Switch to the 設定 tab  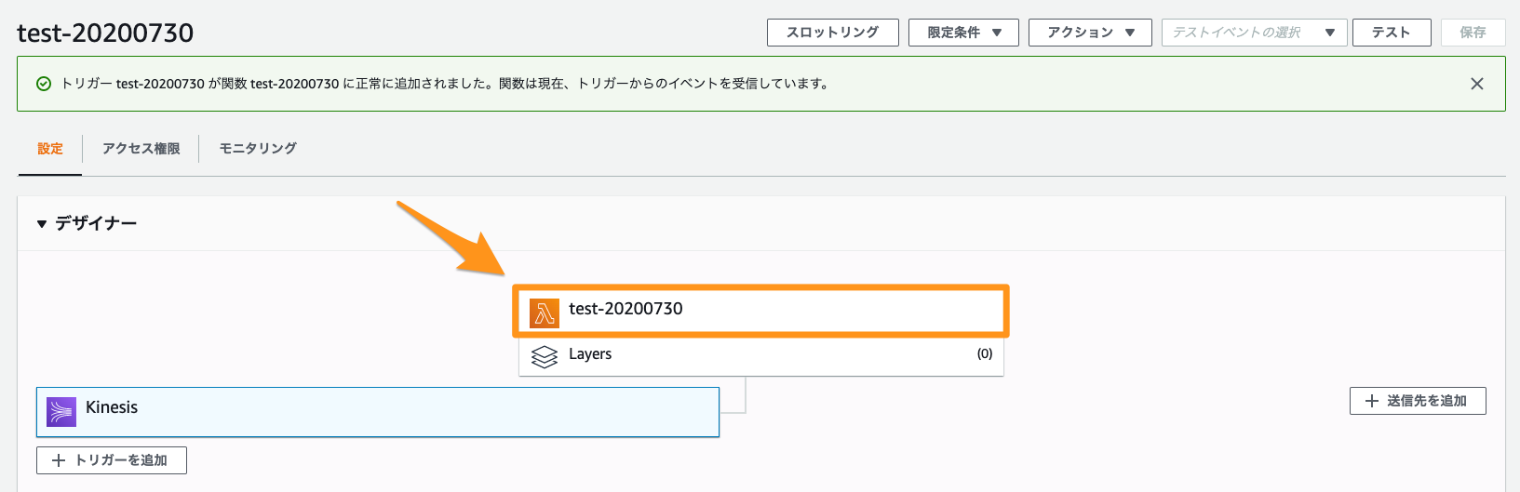[50, 149]
